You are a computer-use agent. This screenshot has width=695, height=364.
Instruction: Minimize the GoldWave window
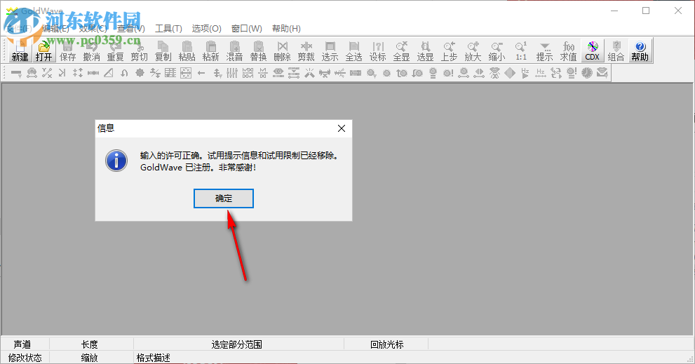click(x=614, y=11)
